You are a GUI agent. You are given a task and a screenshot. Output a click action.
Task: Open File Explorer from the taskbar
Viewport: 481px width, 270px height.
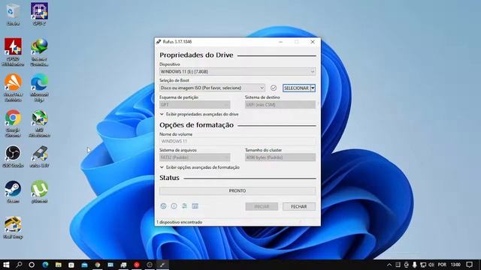coord(59,265)
